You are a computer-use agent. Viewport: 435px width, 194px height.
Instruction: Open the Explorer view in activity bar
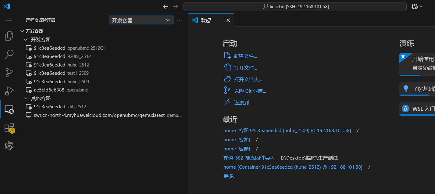pyautogui.click(x=9, y=36)
